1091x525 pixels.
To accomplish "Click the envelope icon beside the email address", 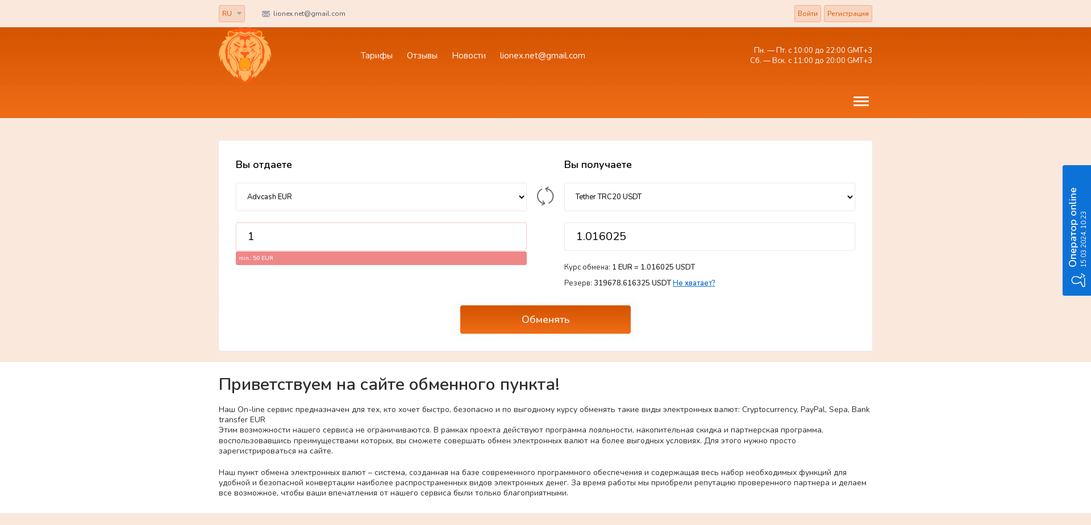I will [x=265, y=14].
